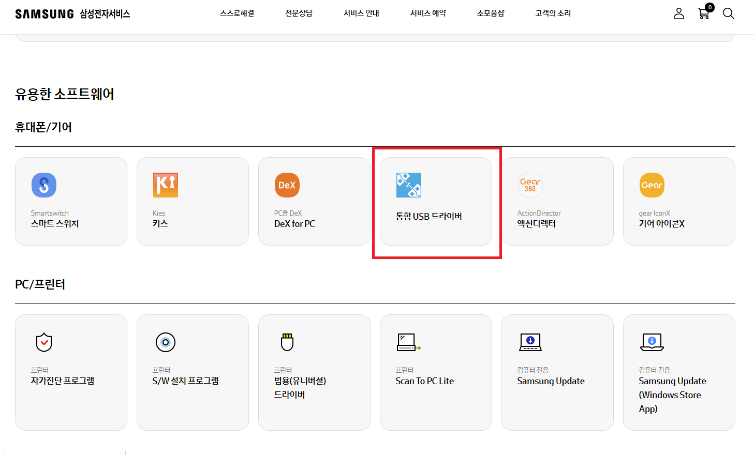Viewport: 754px width, 455px height.
Task: Click the PC/프린터 section heading
Action: (40, 284)
